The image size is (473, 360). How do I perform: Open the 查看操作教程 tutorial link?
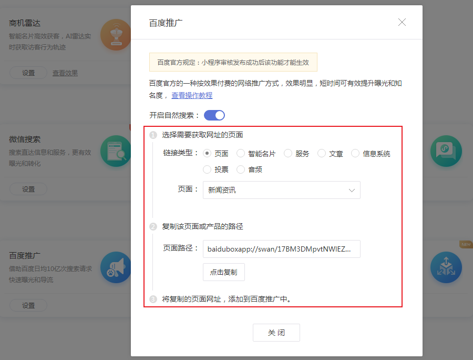tap(192, 95)
